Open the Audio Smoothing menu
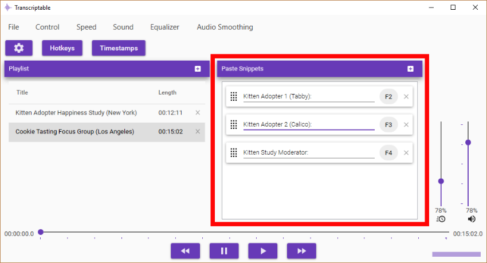The image size is (487, 263). tap(225, 27)
